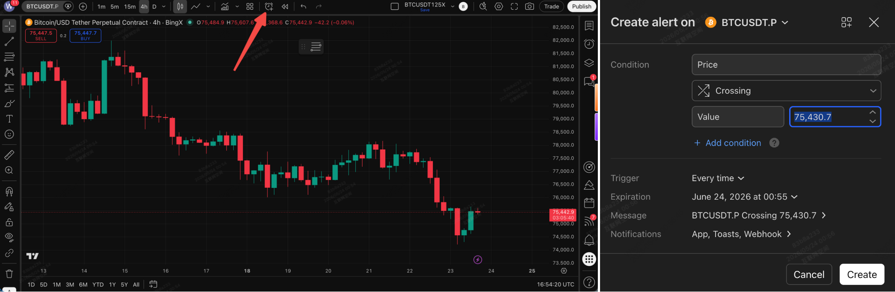This screenshot has height=292, width=895.
Task: Select the brush drawing tool
Action: [x=9, y=103]
